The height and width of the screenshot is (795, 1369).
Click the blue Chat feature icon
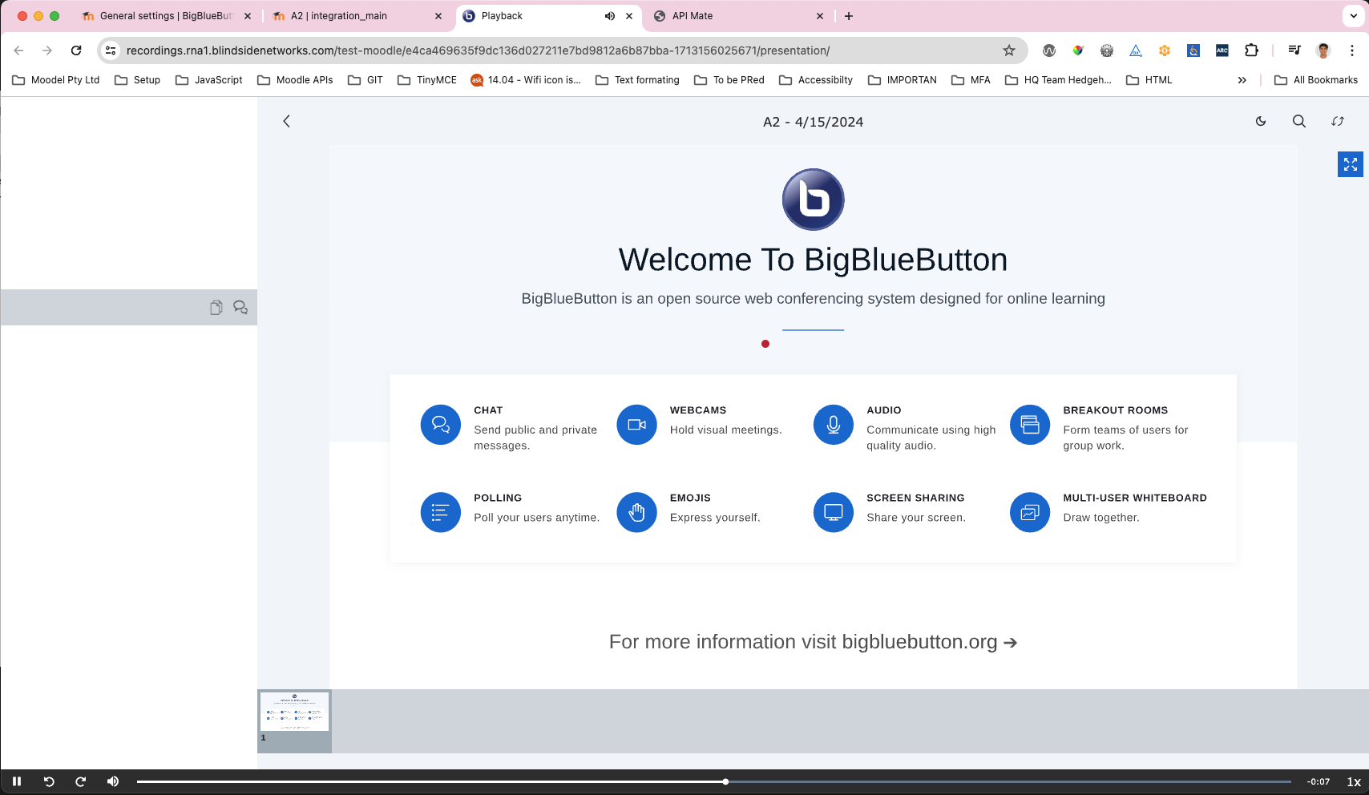(441, 425)
